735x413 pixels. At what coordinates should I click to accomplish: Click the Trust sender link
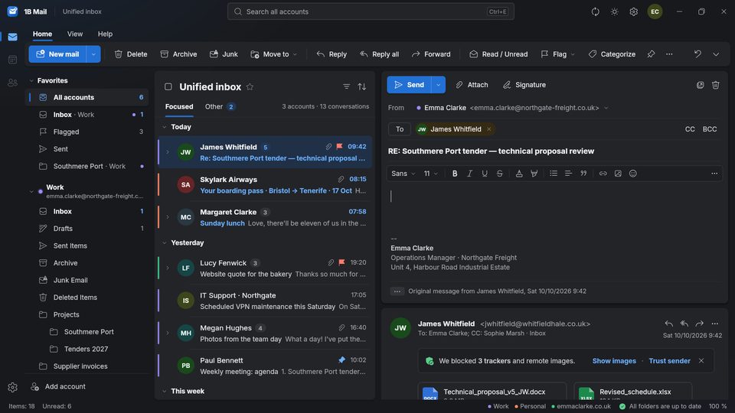click(669, 361)
